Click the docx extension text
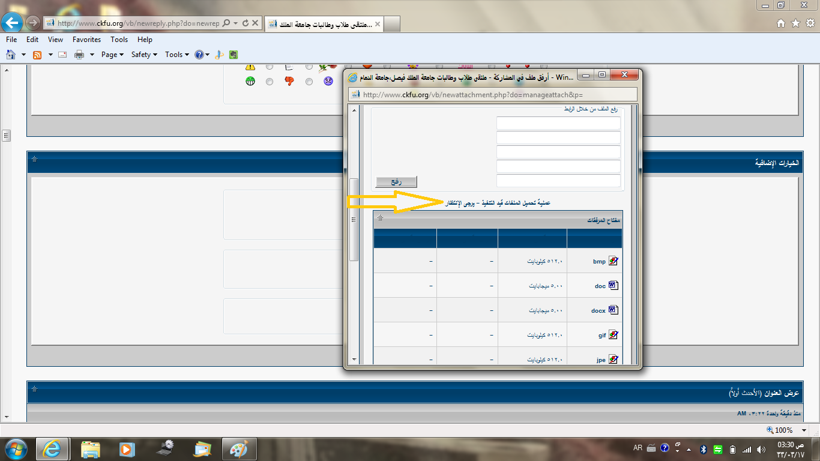 598,311
